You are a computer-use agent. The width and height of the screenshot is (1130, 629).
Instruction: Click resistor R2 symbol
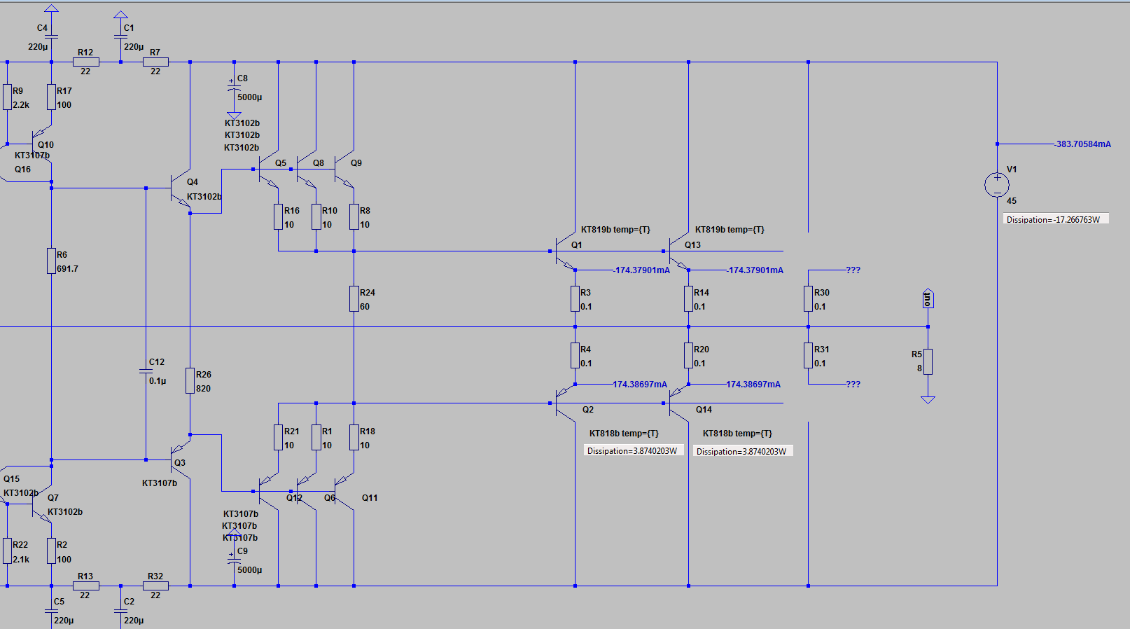click(51, 551)
